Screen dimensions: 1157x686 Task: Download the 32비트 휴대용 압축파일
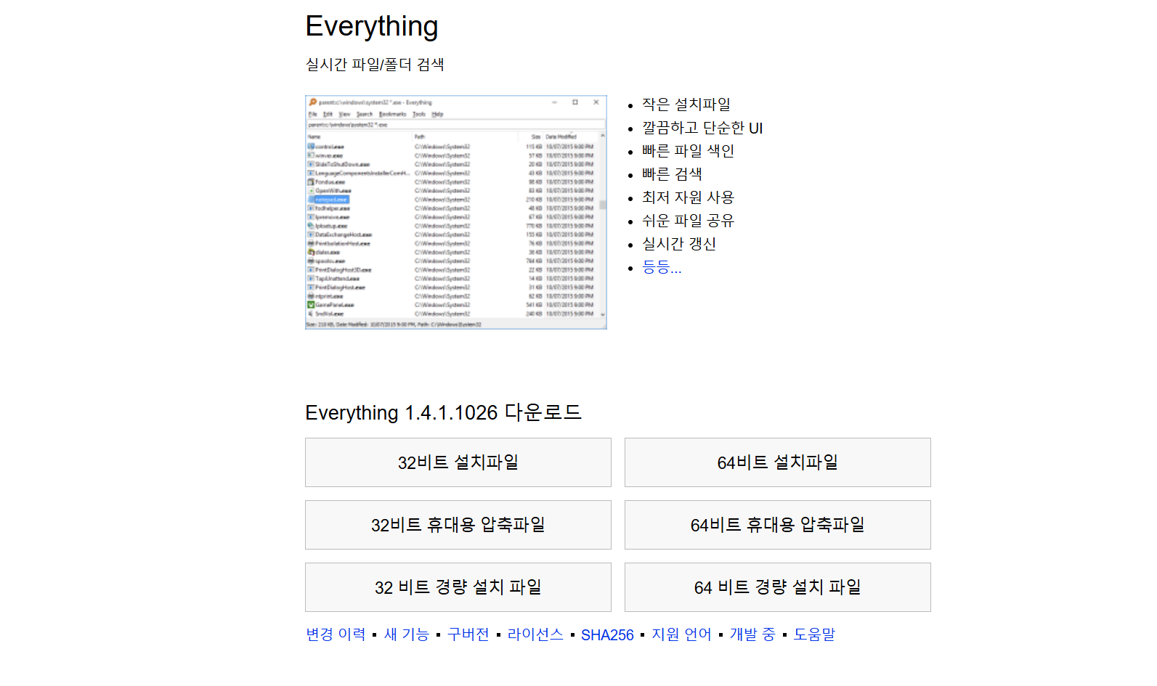tap(458, 525)
